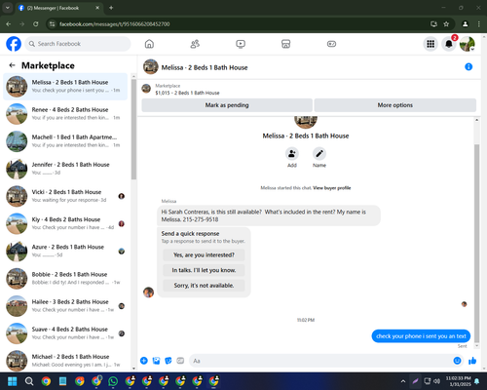Screen dimensions: 487x390
Task: Open the Watch video icon
Action: (241, 44)
